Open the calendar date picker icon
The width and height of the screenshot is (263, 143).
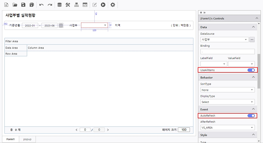61,25
